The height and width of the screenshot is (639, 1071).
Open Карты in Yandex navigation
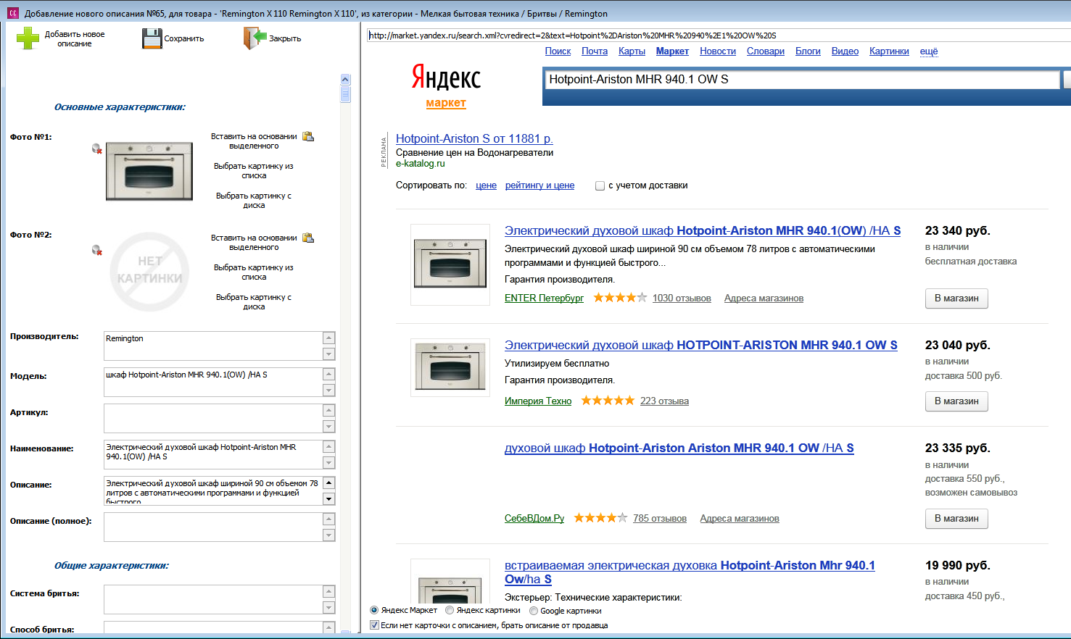point(632,51)
